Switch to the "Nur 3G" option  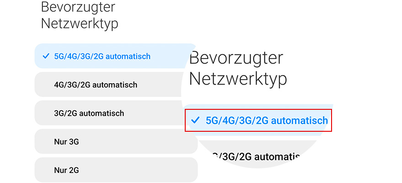click(x=66, y=142)
